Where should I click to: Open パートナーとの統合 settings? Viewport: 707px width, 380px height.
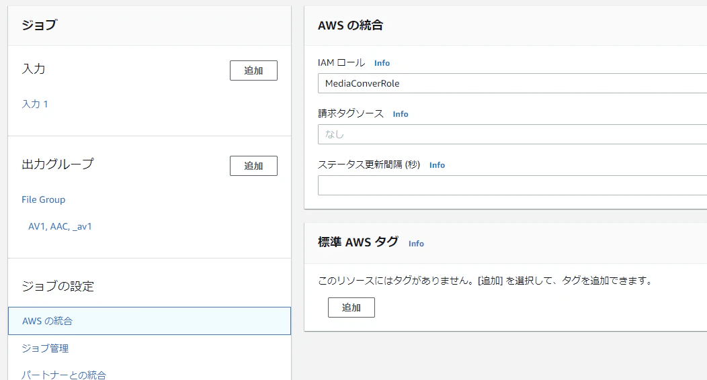tap(64, 375)
